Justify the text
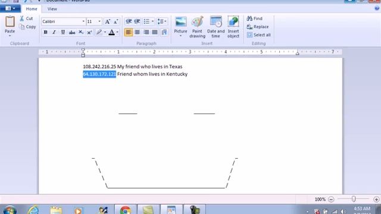Viewport: 381px width, 214px height. pos(155,32)
